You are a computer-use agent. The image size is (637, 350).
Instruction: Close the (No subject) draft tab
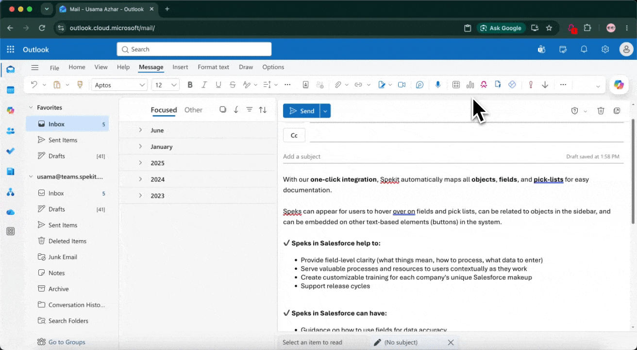(x=451, y=342)
